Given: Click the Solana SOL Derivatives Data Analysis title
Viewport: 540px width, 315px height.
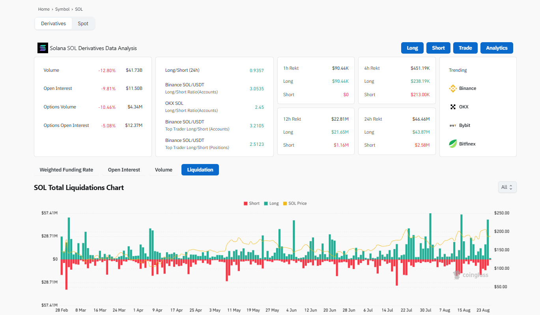Looking at the screenshot, I should (x=93, y=48).
